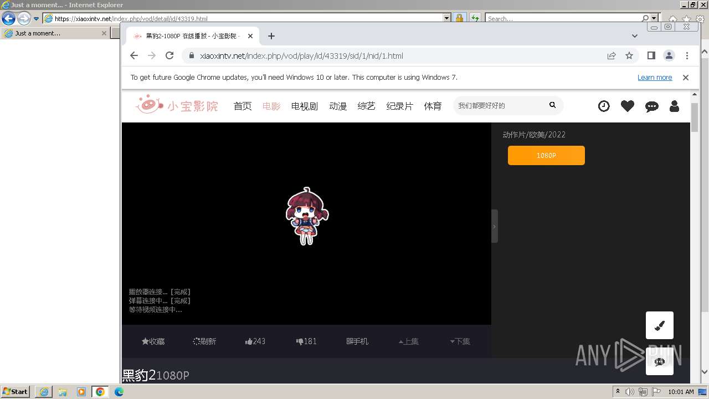
Task: Open 电视剧 navigation item
Action: [x=305, y=106]
